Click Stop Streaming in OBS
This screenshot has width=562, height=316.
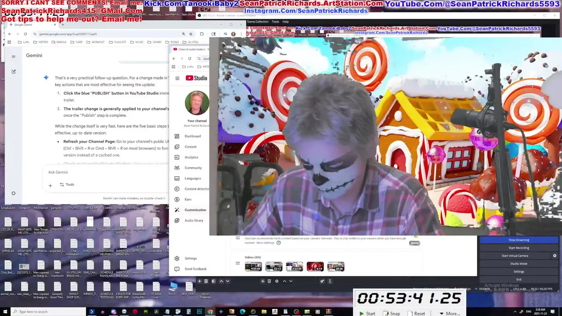click(x=519, y=240)
